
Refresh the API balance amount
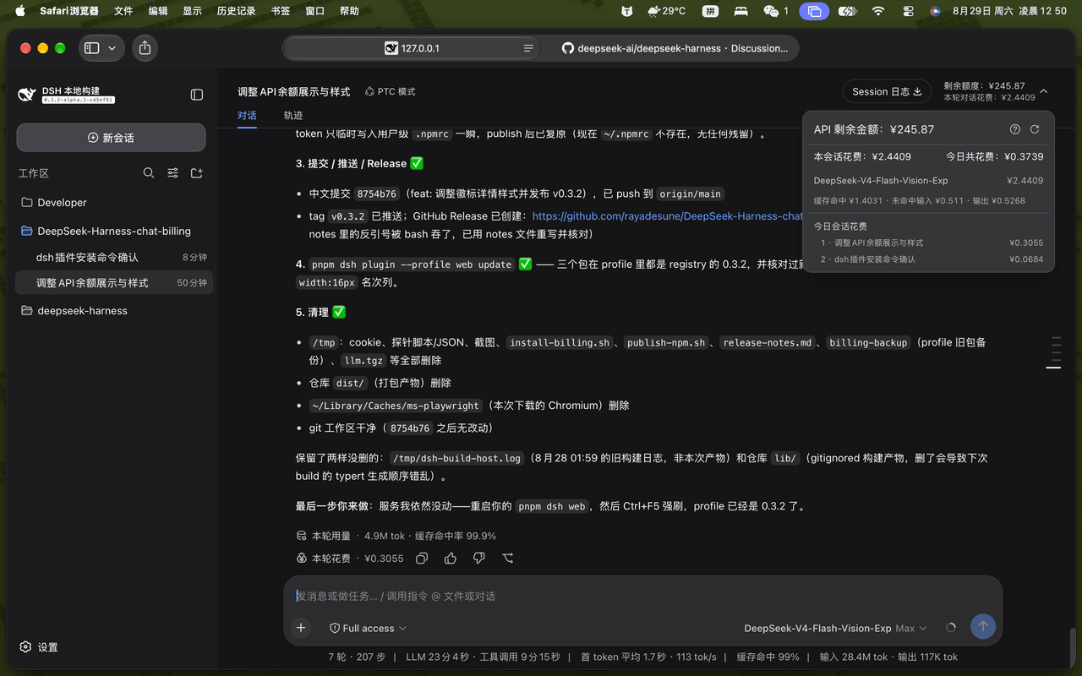click(1035, 129)
